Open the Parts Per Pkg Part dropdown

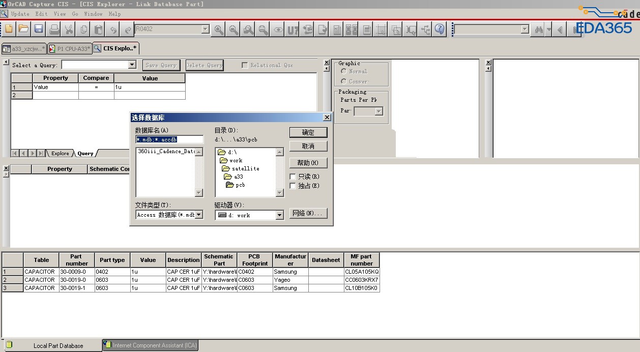[379, 111]
